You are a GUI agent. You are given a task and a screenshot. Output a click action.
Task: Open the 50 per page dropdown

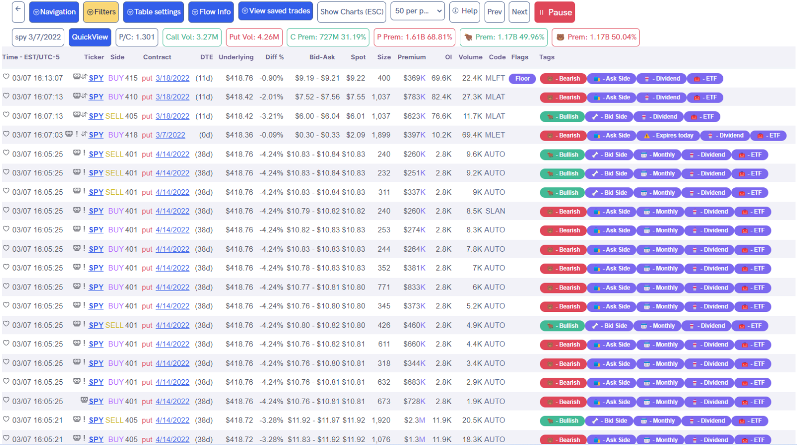point(417,11)
